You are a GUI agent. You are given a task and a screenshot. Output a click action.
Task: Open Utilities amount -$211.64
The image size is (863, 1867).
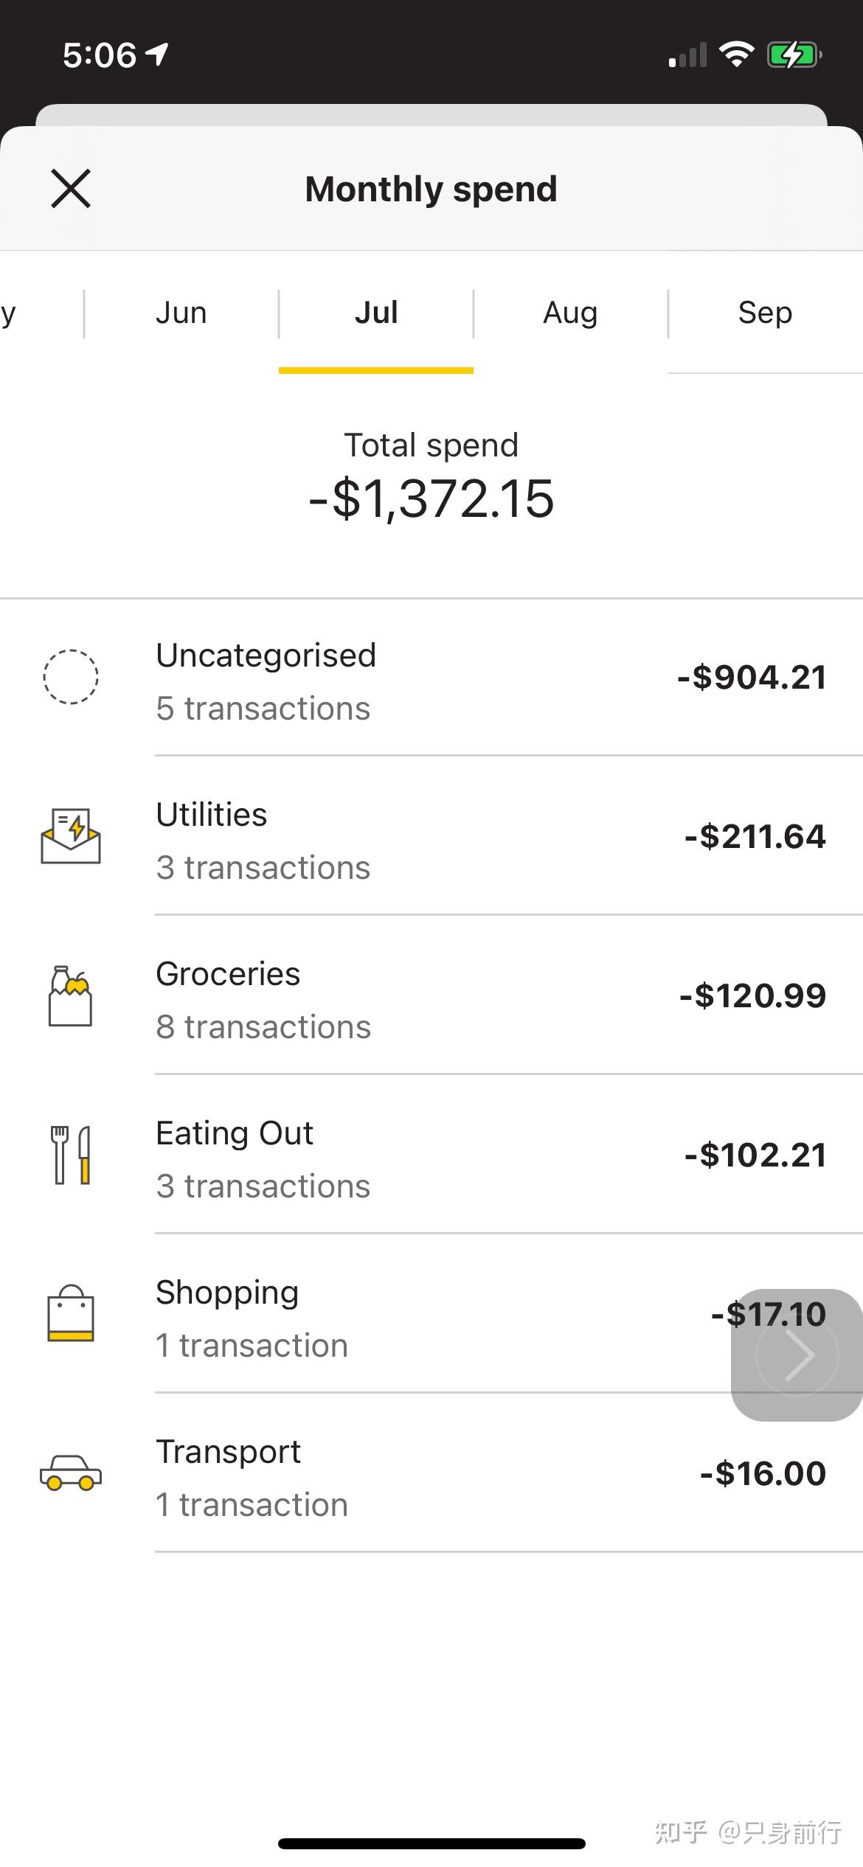tap(755, 837)
